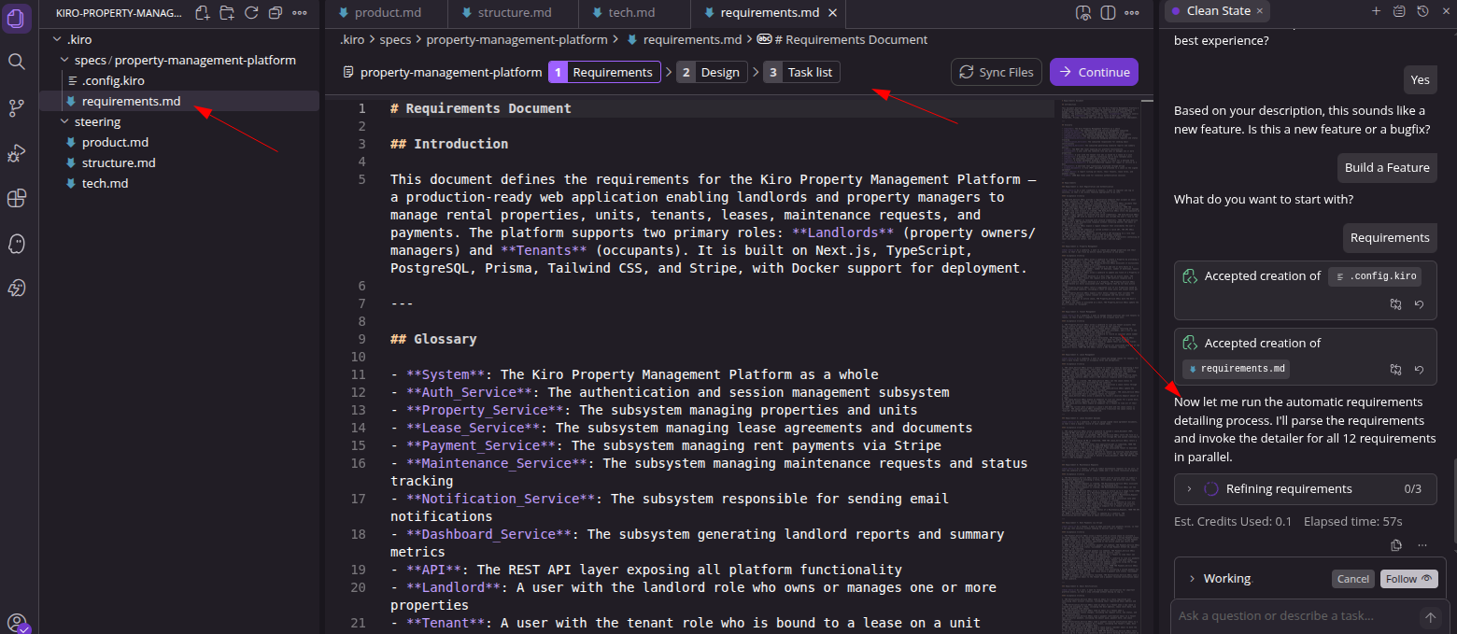Revert the requirements.md creation

point(1420,370)
